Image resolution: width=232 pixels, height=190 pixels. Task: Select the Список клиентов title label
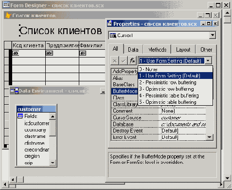[x=61, y=31]
